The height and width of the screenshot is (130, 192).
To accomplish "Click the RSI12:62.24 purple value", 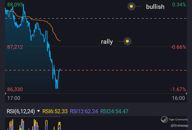I will point(84,111).
